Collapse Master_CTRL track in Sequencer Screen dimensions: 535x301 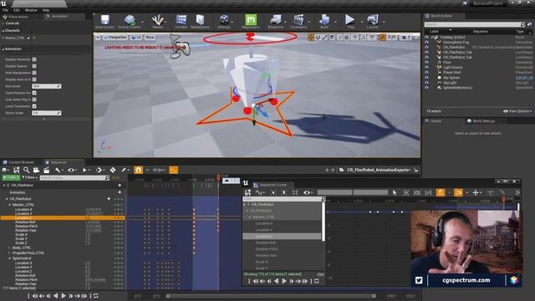(9, 205)
